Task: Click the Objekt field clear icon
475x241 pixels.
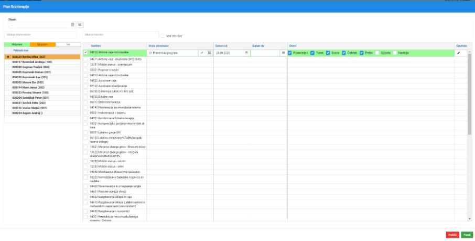Action: [73, 25]
